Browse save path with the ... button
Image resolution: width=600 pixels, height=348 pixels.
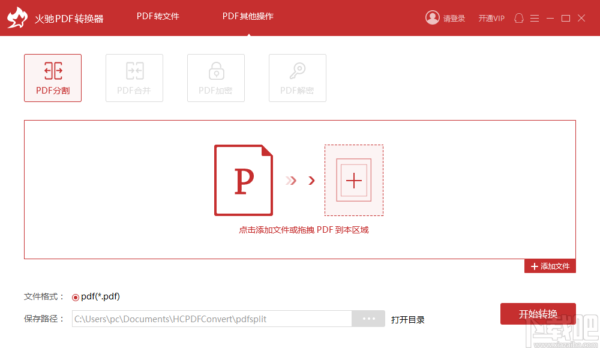point(368,319)
